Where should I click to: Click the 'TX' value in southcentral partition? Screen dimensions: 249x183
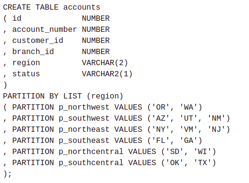coord(202,163)
